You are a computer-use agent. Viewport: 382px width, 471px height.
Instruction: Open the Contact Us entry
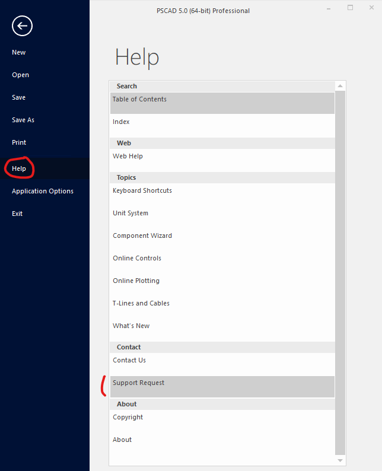[129, 361]
